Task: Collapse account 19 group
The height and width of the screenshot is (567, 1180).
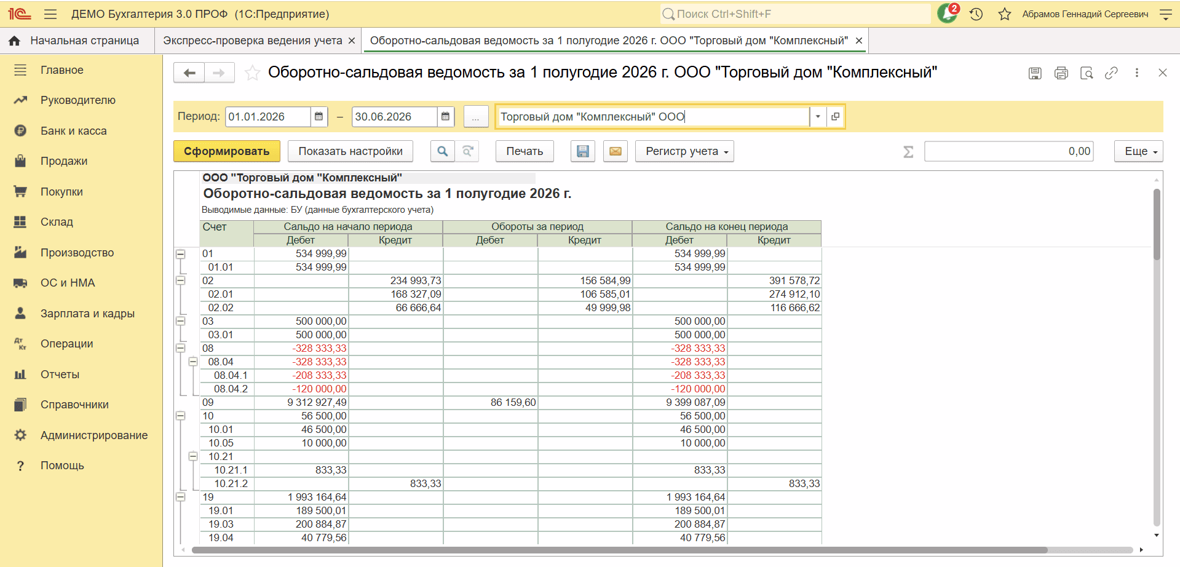Action: tap(181, 497)
